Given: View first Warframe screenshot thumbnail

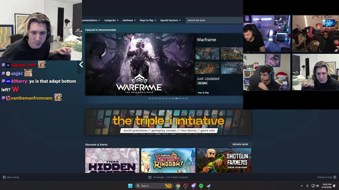Looking at the screenshot, I should [207, 54].
